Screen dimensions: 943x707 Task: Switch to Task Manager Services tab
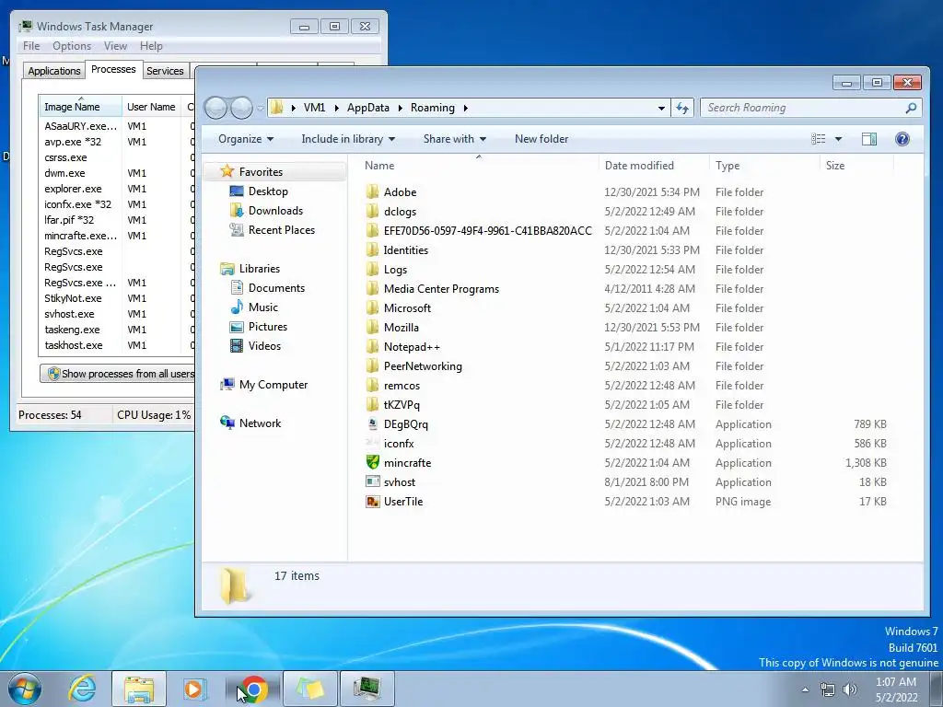tap(165, 70)
